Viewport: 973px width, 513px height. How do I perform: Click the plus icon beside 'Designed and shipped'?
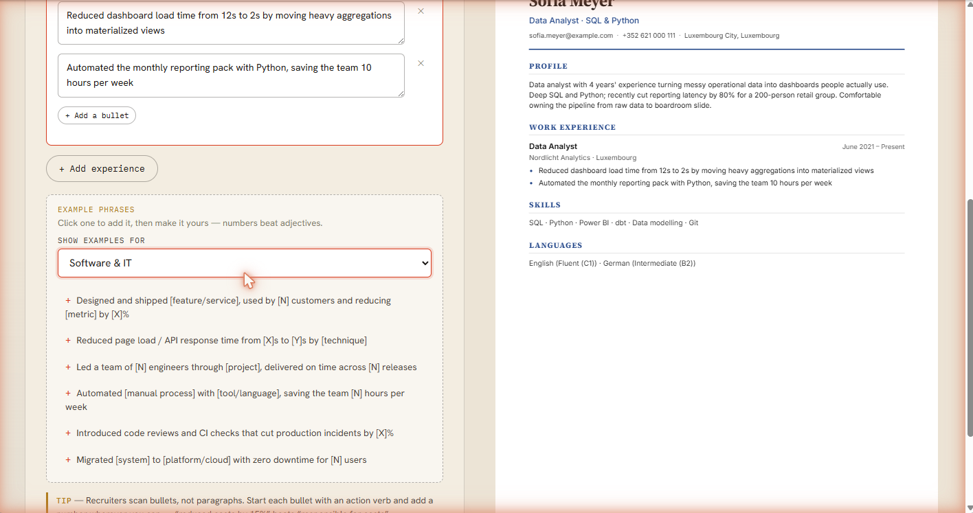(68, 300)
